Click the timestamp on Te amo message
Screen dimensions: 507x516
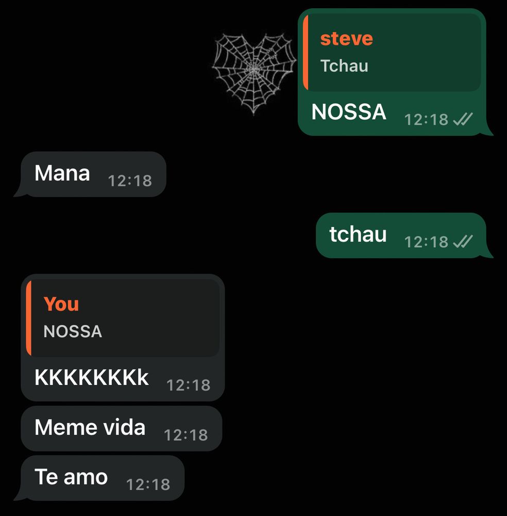tap(148, 485)
